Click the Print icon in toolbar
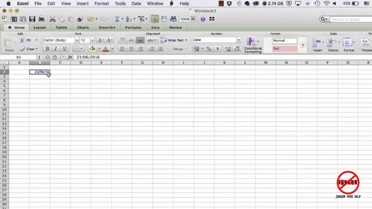This screenshot has height=209, width=372. tap(42, 19)
